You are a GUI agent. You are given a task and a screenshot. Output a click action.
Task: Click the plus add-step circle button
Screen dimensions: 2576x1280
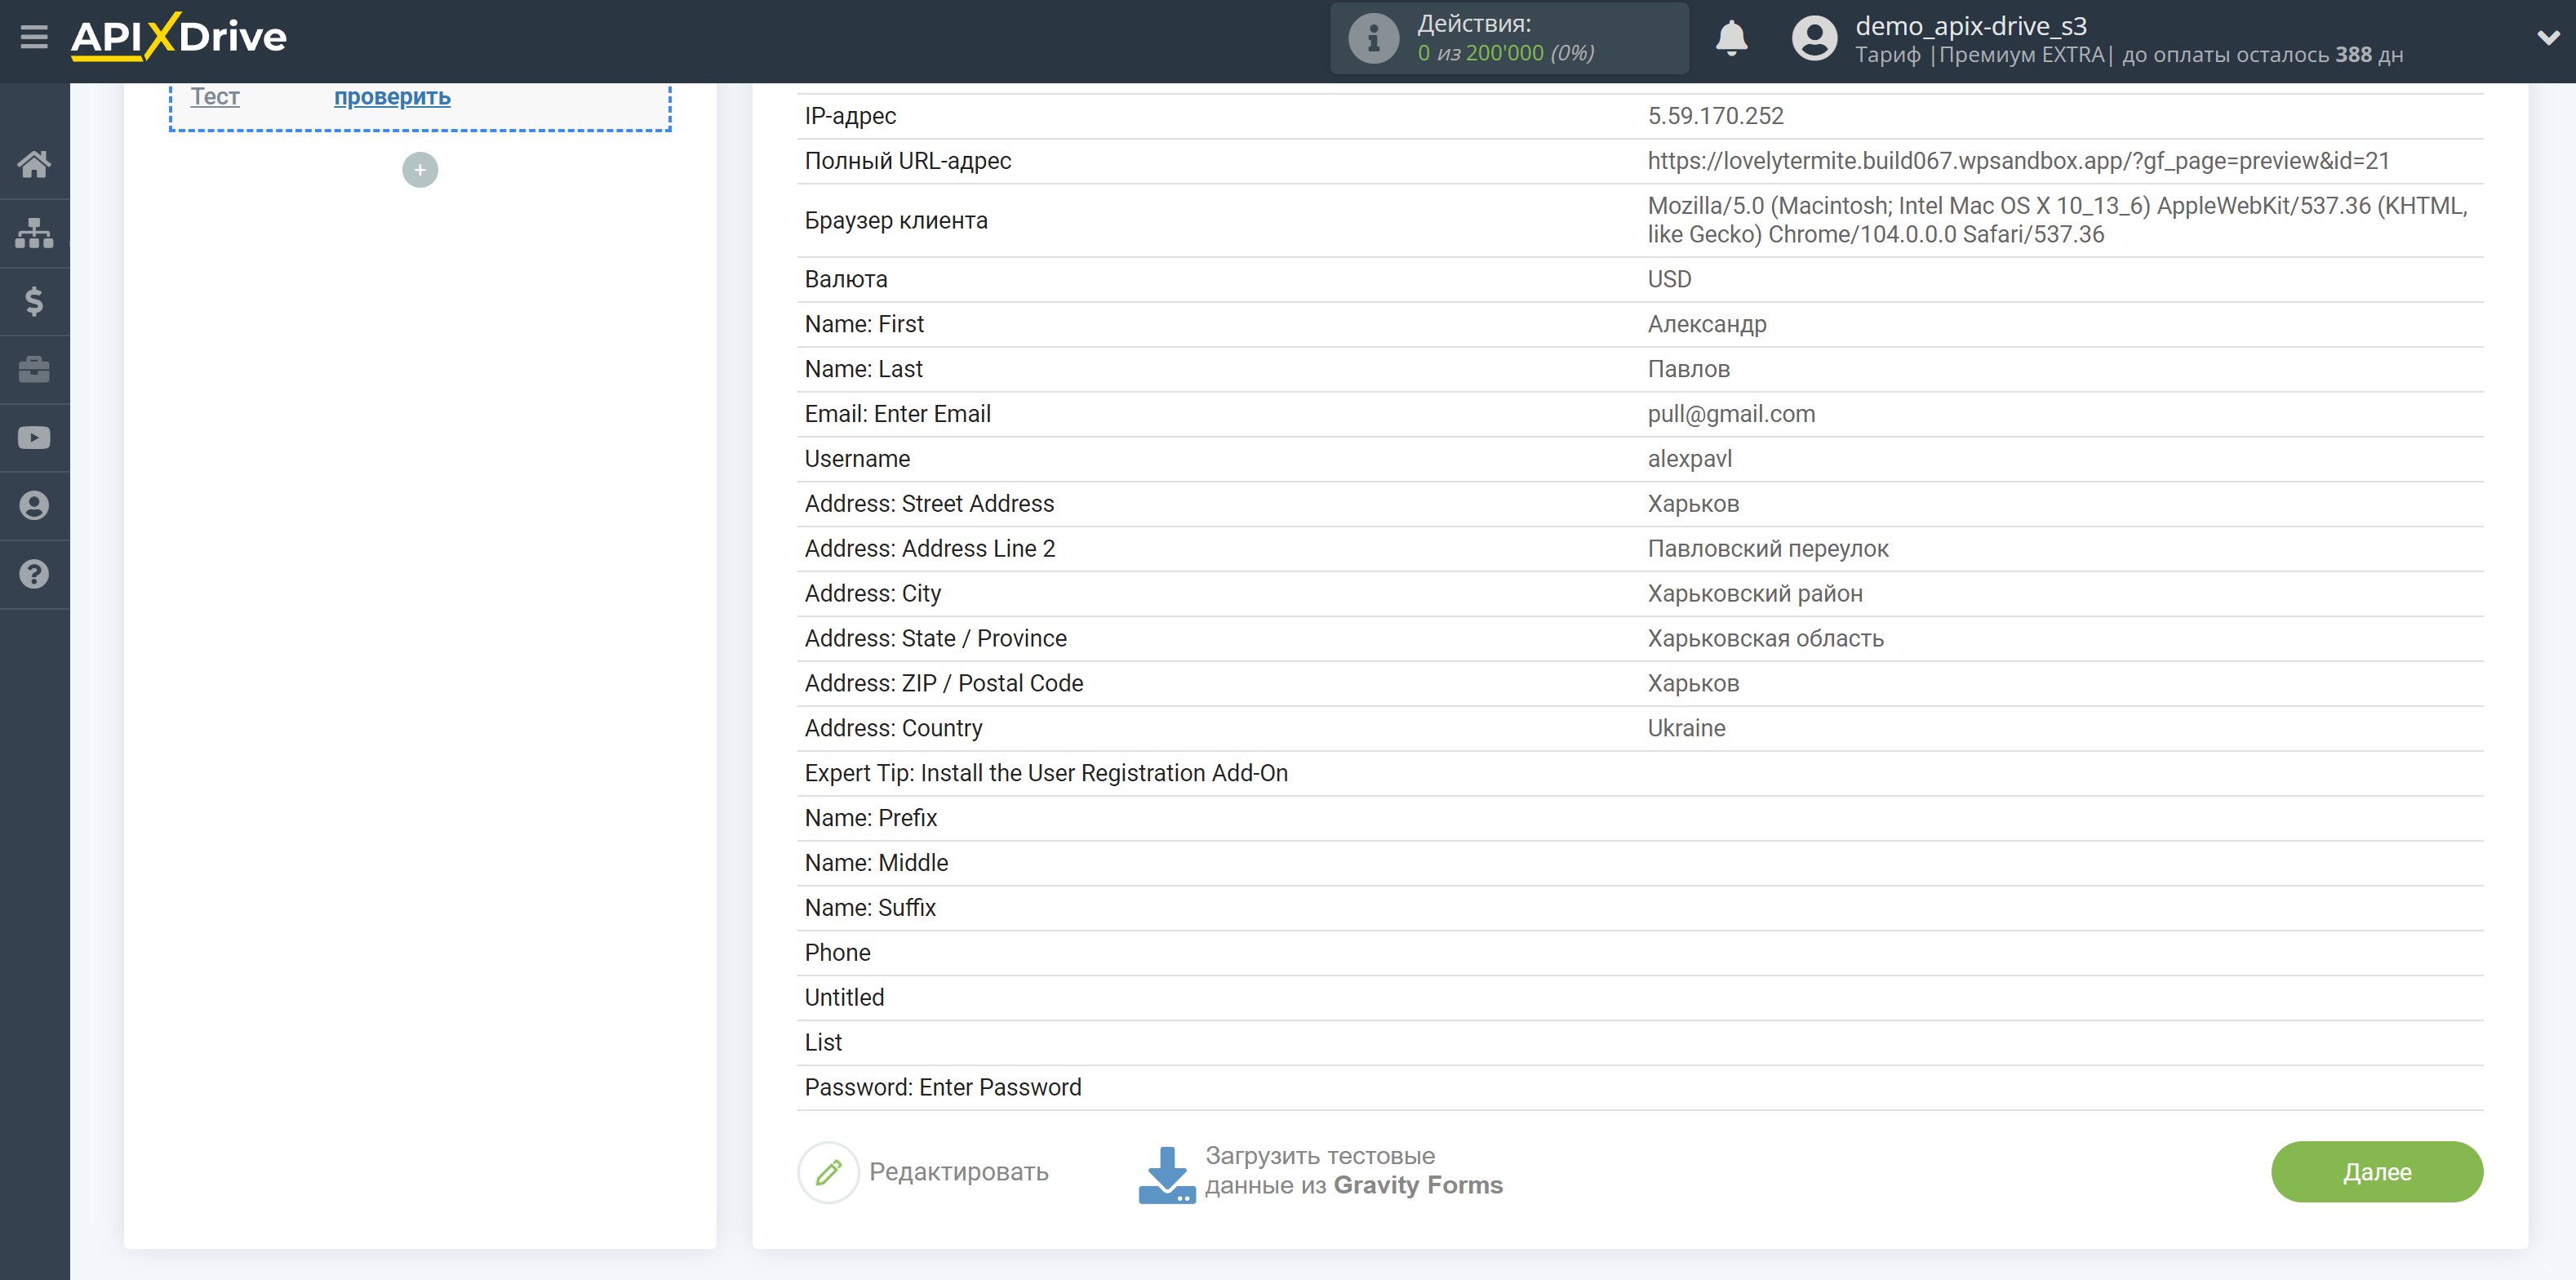[x=420, y=170]
